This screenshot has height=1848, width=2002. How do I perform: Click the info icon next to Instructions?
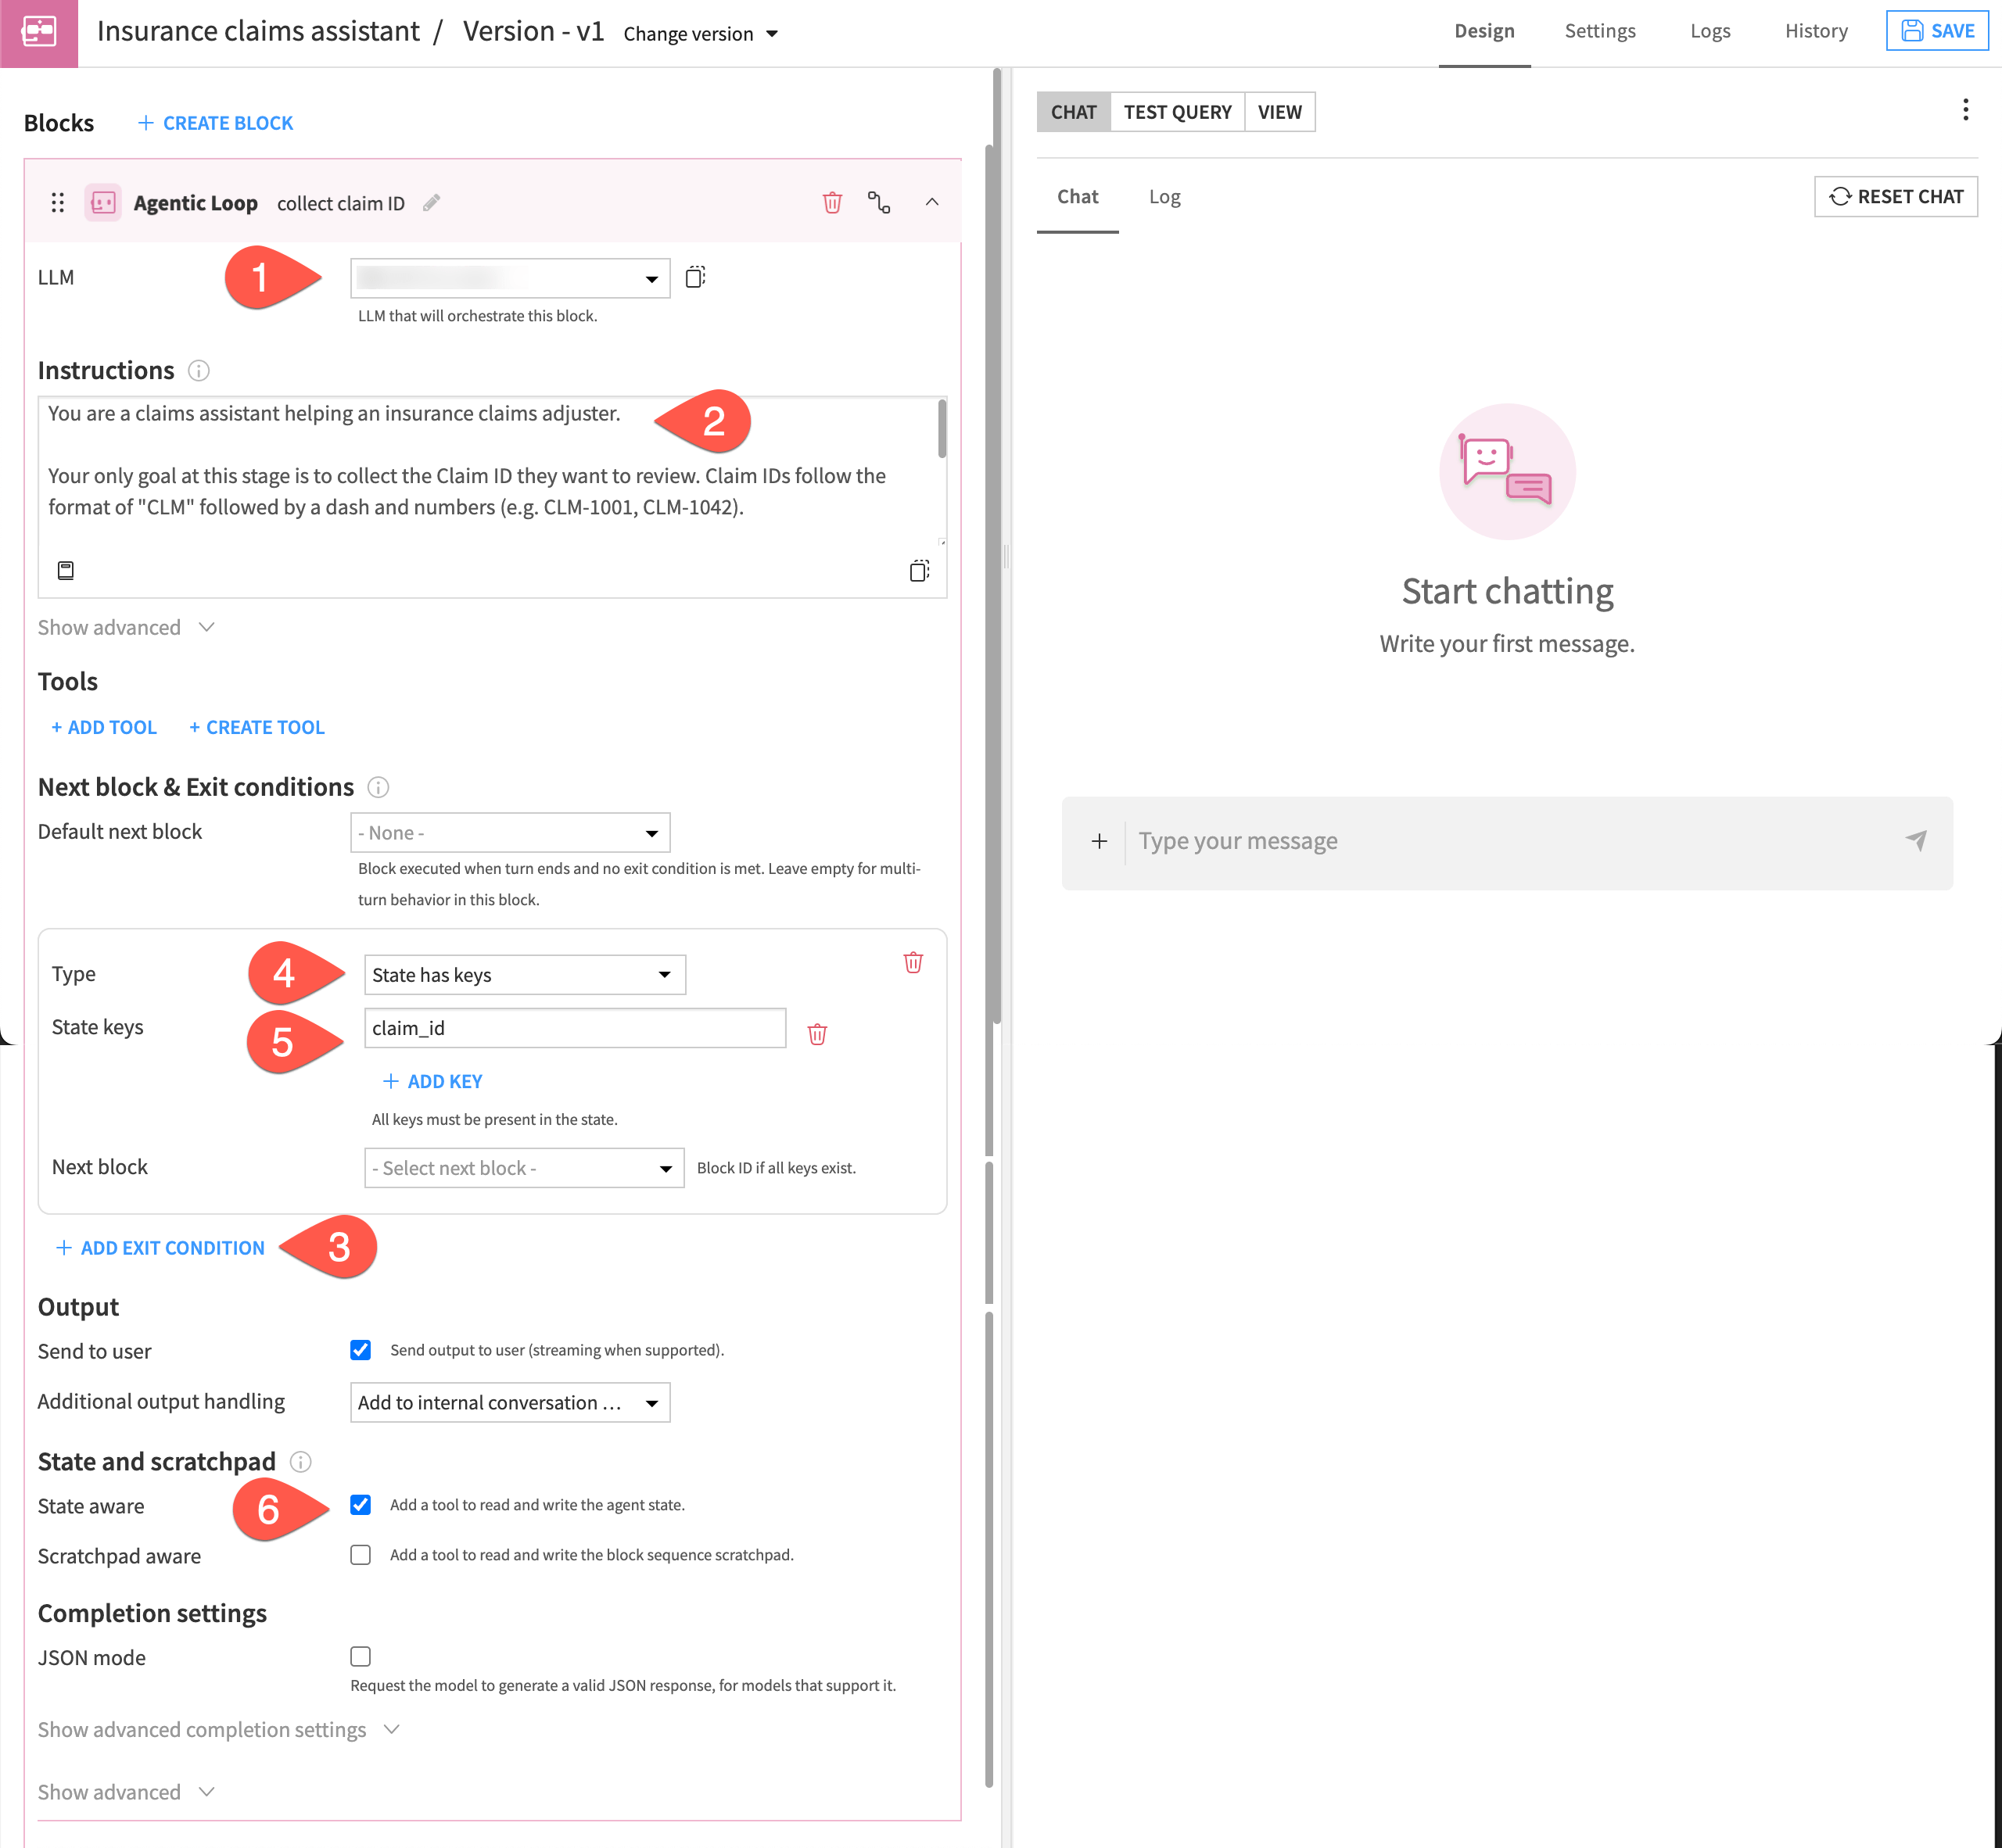pyautogui.click(x=199, y=371)
